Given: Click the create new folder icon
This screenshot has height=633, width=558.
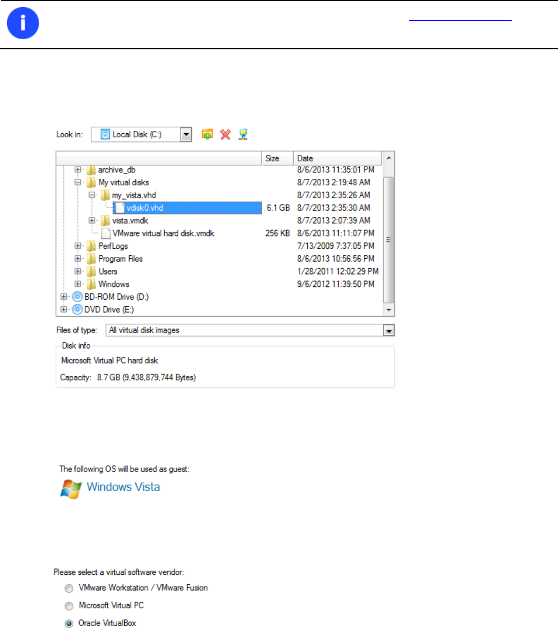Looking at the screenshot, I should point(207,134).
